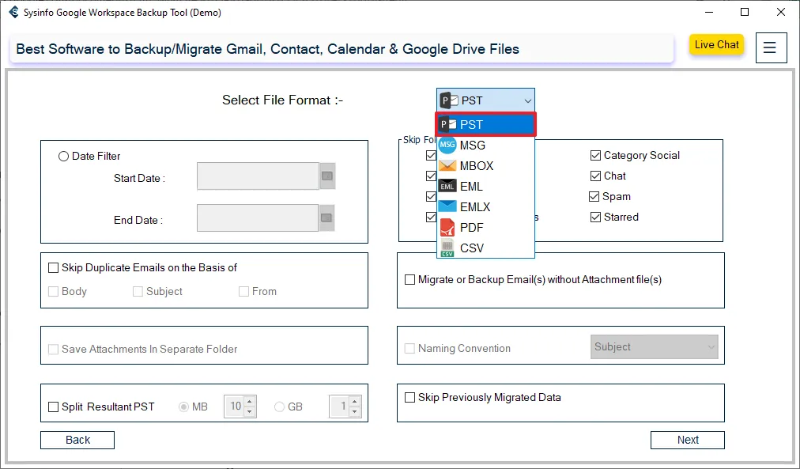
Task: Collapse the file format dropdown
Action: pyautogui.click(x=527, y=100)
